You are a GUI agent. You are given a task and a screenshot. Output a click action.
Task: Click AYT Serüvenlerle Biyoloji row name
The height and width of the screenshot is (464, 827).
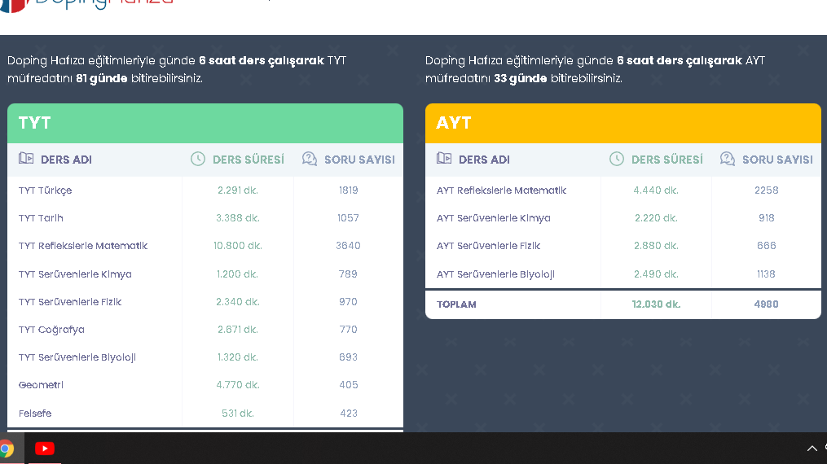click(x=495, y=274)
